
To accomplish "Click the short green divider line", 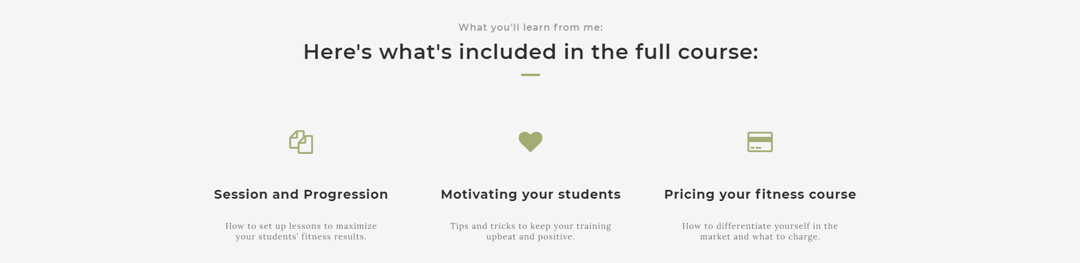I will pyautogui.click(x=531, y=75).
